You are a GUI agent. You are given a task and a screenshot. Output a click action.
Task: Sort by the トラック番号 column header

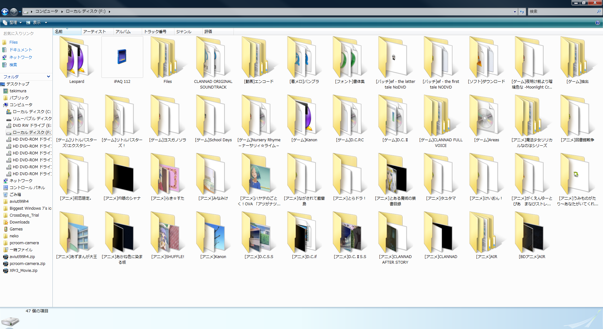[x=158, y=32]
